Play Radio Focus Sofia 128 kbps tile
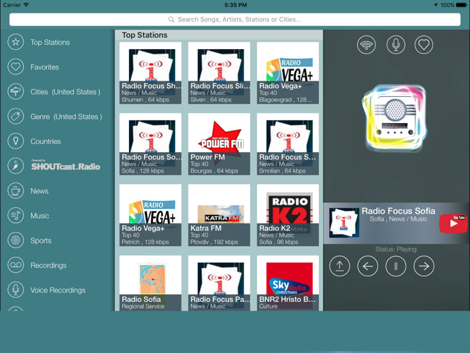 [150, 144]
